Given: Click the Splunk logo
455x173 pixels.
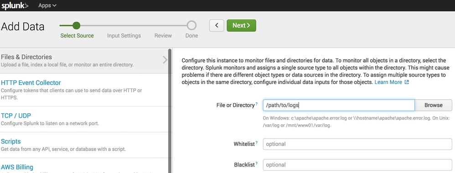Looking at the screenshot, I should [15, 5].
